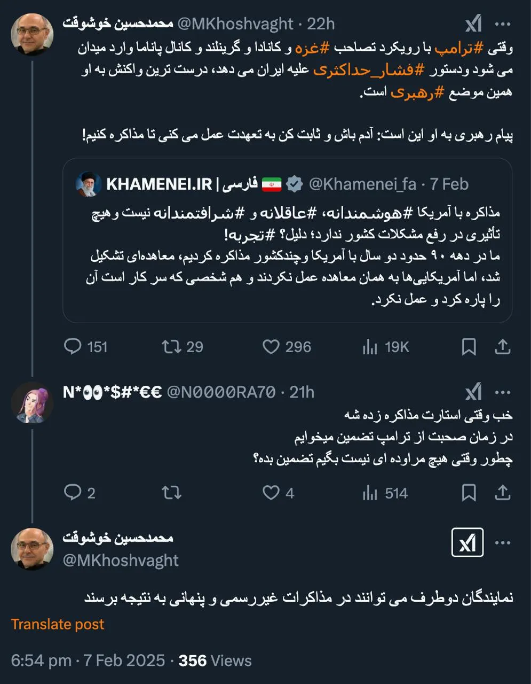The height and width of the screenshot is (684, 531).
Task: Bookmark Khoshvaght's first tweet
Action: click(469, 346)
